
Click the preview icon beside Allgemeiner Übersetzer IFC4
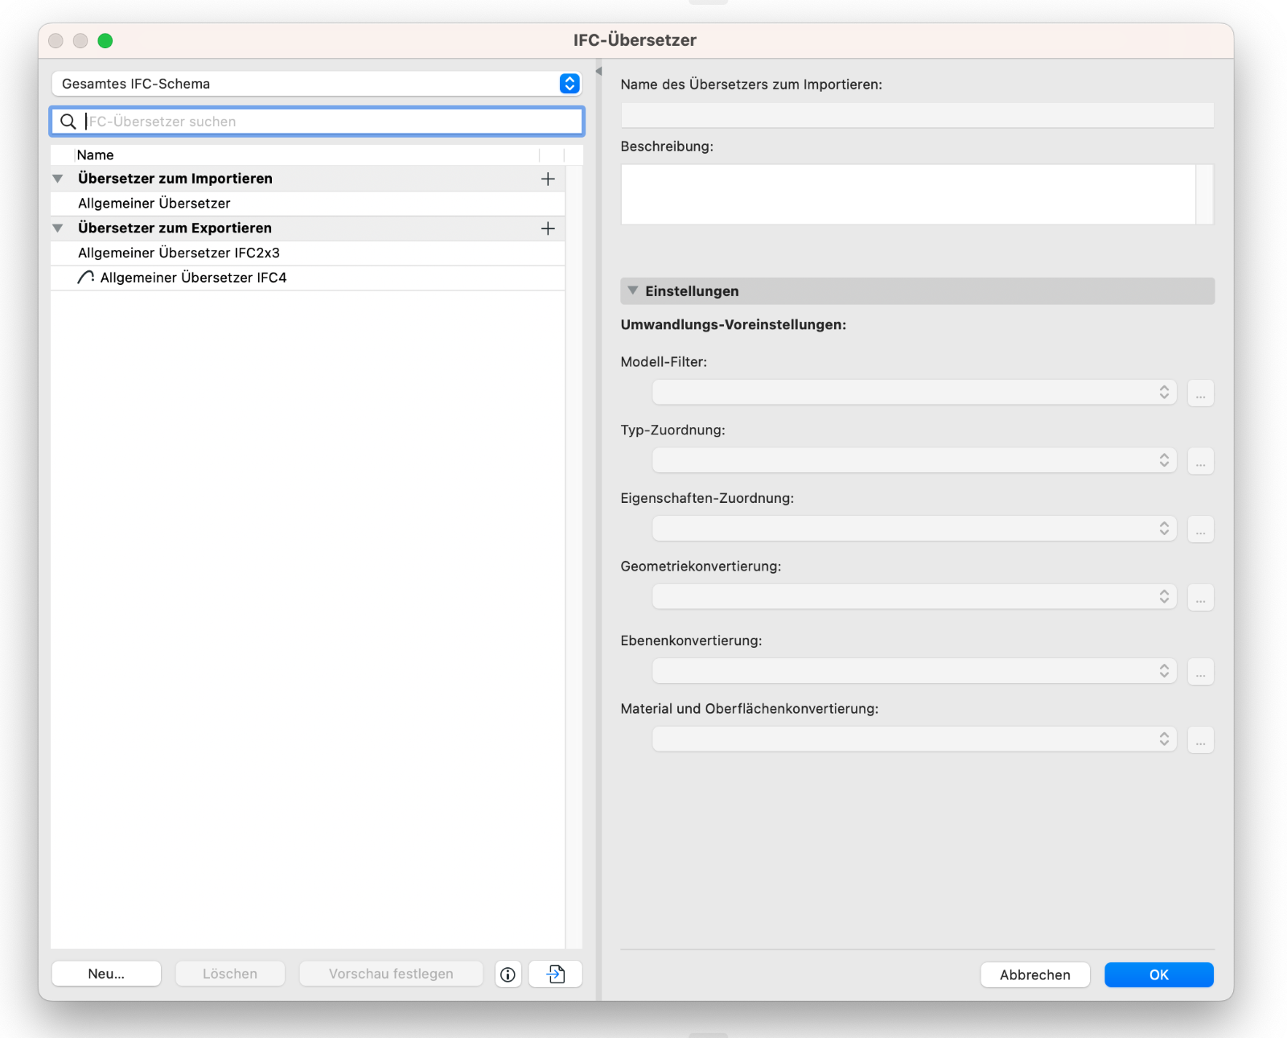(86, 278)
